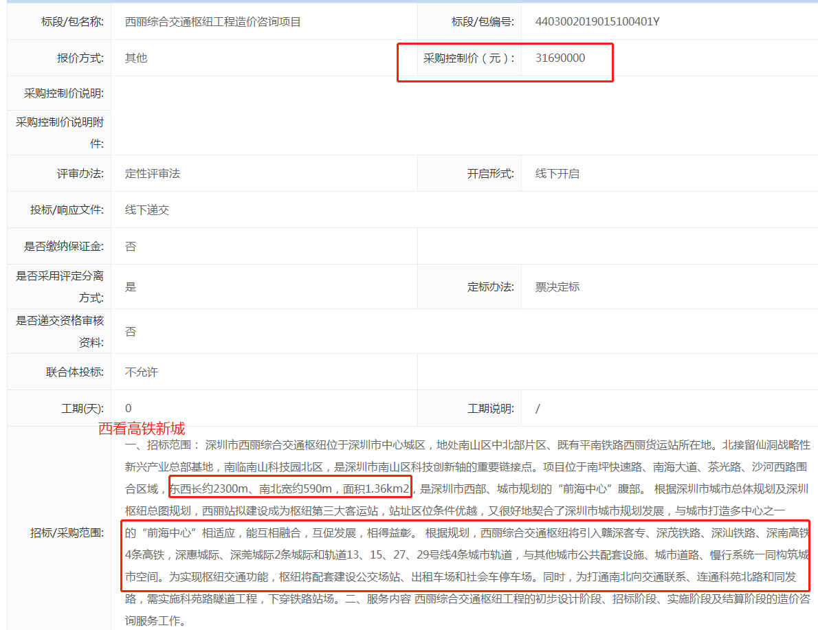This screenshot has height=630, width=818.
Task: Click the 是否采用评定分离方式 label
Action: point(60,287)
